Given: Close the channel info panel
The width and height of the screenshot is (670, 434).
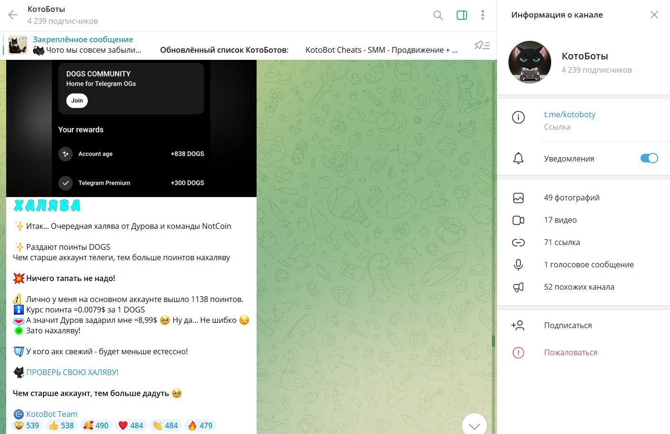Looking at the screenshot, I should pos(654,15).
